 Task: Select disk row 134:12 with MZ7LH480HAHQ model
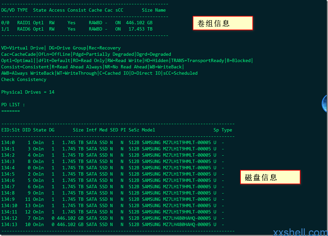[x=113, y=218]
